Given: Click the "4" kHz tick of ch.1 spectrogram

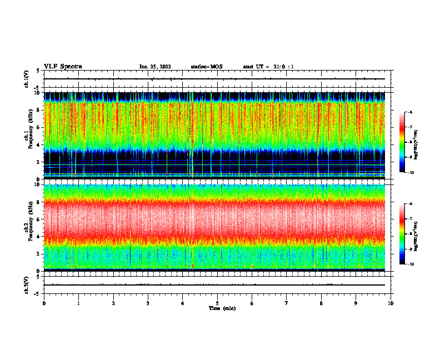Looking at the screenshot, I should point(39,145).
